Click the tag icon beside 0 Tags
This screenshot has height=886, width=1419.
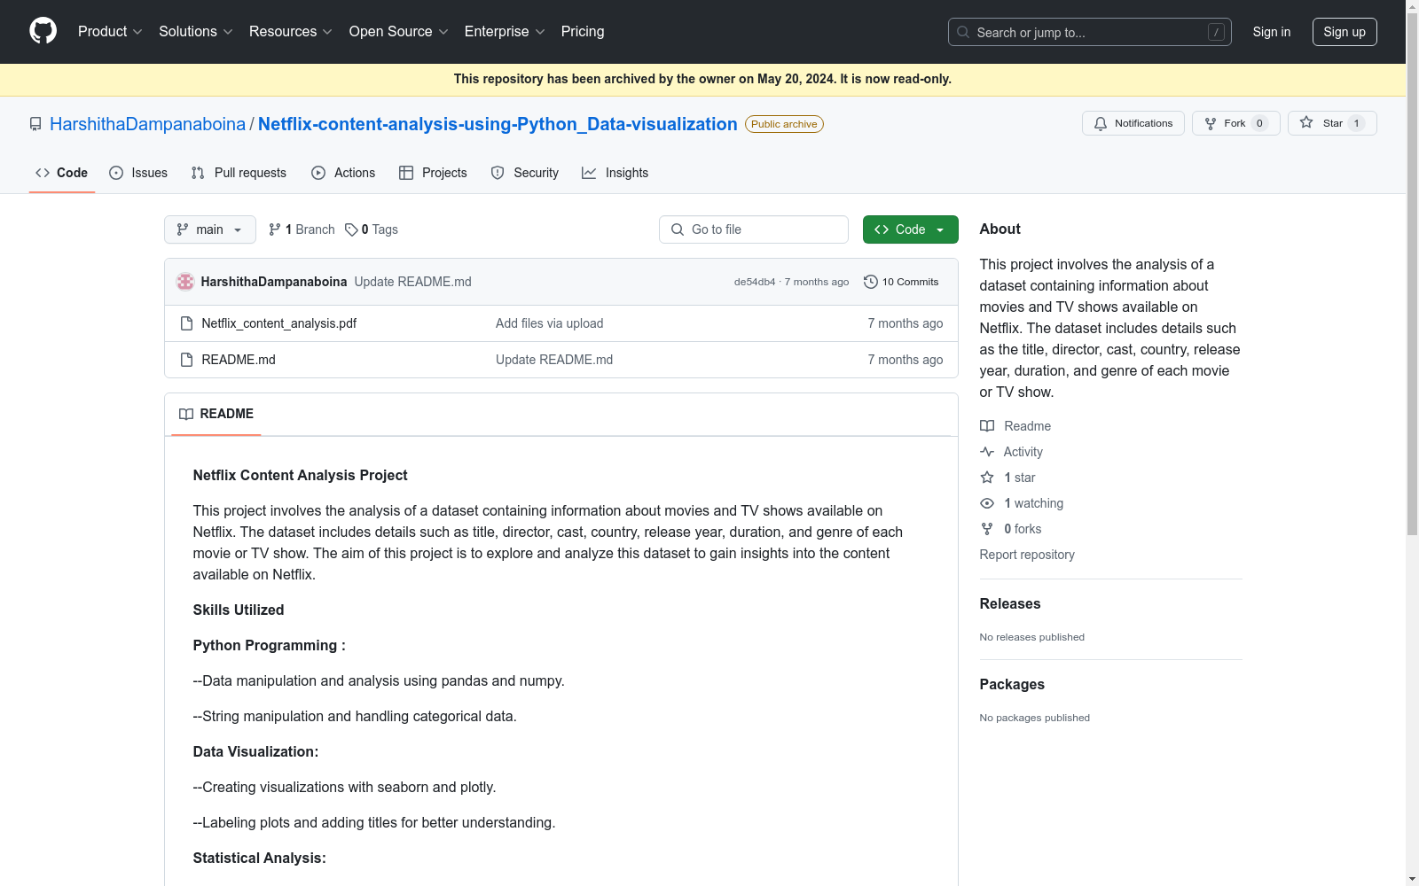coord(351,229)
